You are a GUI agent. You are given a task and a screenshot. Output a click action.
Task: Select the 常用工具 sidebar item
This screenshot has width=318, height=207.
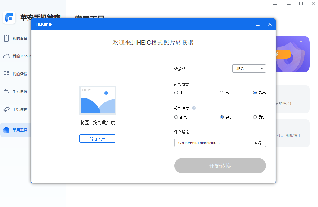[17, 130]
